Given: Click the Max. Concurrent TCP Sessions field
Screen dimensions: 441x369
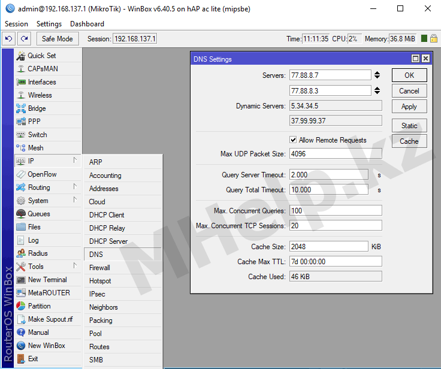Looking at the screenshot, I should pyautogui.click(x=336, y=226).
